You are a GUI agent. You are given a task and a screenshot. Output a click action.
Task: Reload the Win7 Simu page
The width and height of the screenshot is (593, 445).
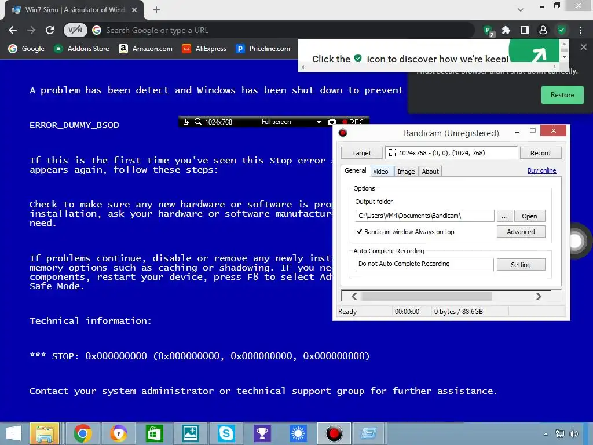50,30
